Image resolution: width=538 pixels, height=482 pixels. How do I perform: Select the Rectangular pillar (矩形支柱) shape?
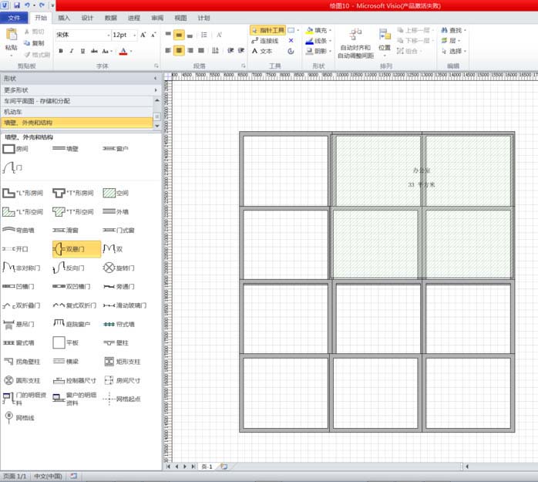(x=122, y=362)
